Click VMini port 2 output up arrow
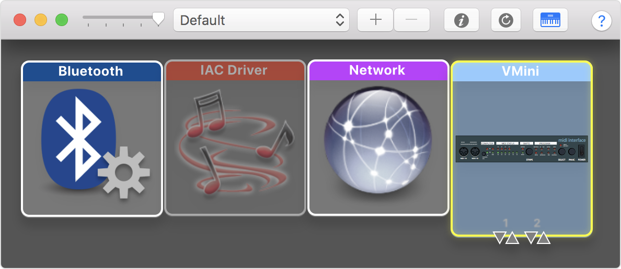 click(544, 238)
